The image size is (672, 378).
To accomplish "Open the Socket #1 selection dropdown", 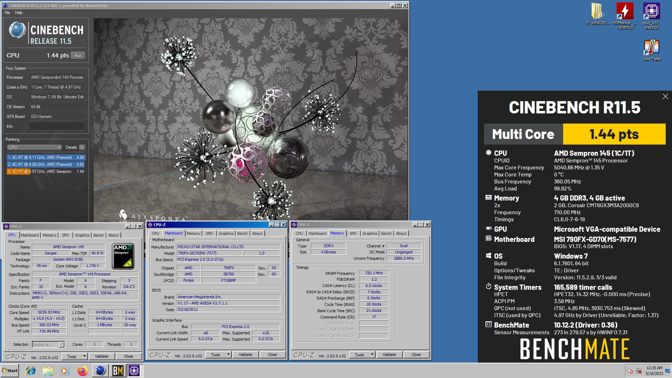I will coord(48,345).
